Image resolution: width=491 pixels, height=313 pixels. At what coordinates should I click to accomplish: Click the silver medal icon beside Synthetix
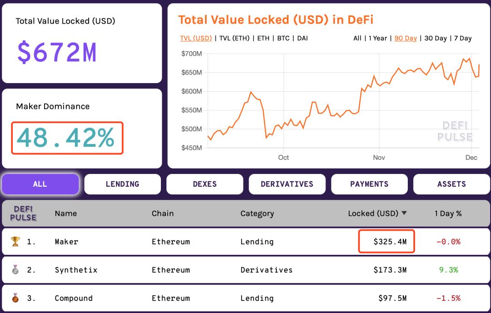(15, 269)
